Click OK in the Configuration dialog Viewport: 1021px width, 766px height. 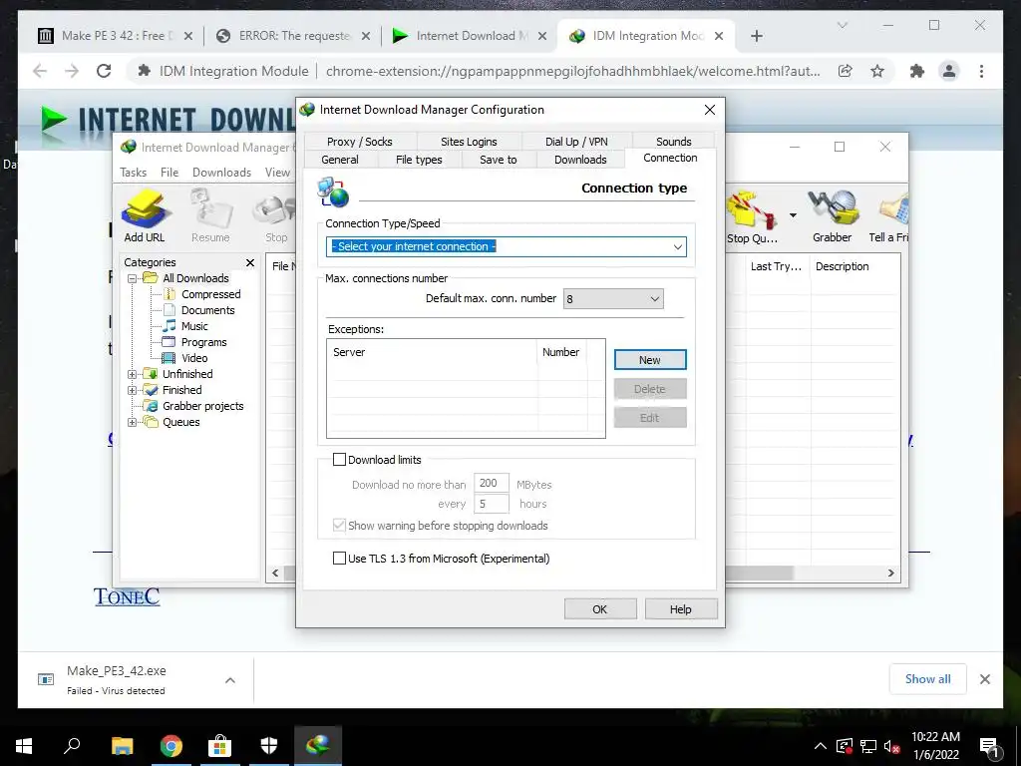click(599, 609)
